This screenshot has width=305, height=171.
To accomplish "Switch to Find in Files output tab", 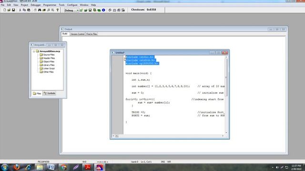I will click(91, 34).
